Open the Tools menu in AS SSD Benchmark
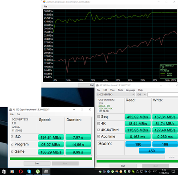This screenshot has width=178, height=175. [120, 90]
